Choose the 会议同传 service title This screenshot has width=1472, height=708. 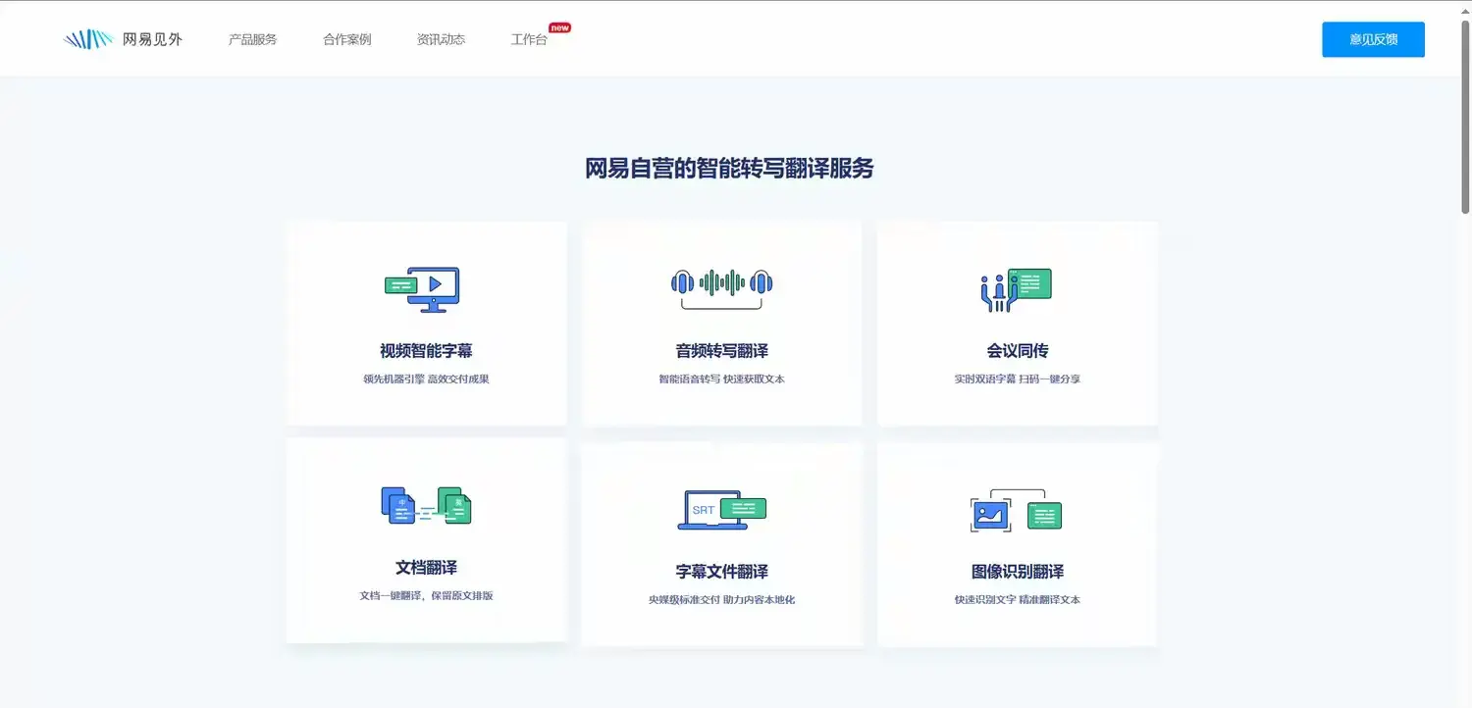tap(1018, 351)
